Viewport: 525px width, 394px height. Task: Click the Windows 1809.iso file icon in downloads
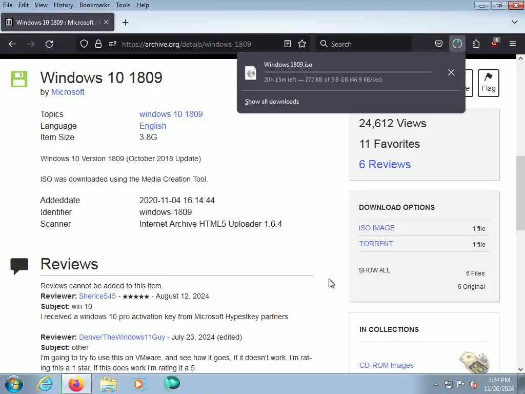[x=251, y=73]
